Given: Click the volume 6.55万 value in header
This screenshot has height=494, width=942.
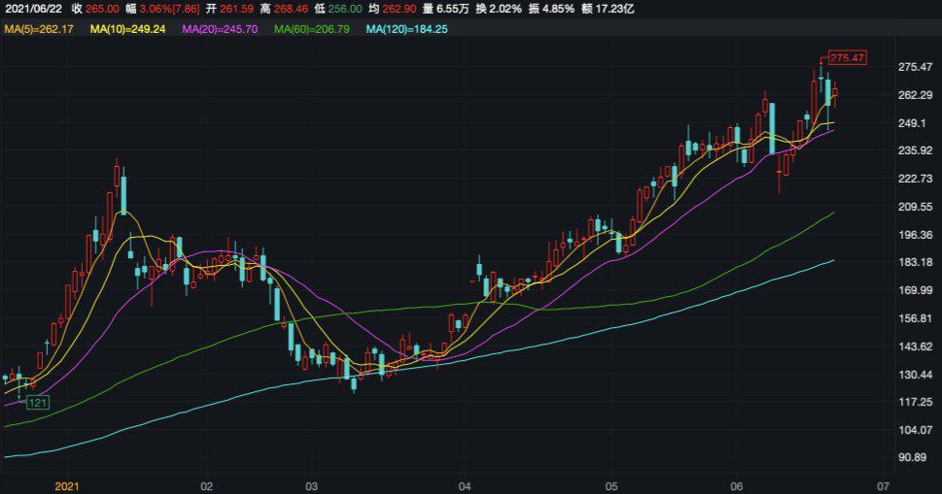Looking at the screenshot, I should coord(454,8).
